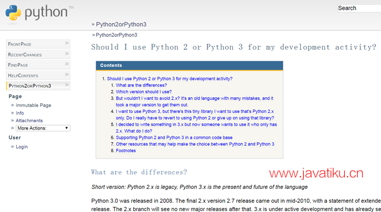This screenshot has width=381, height=212.
Task: Open the header Python2orPython3 breadcrumb
Action: point(121,24)
